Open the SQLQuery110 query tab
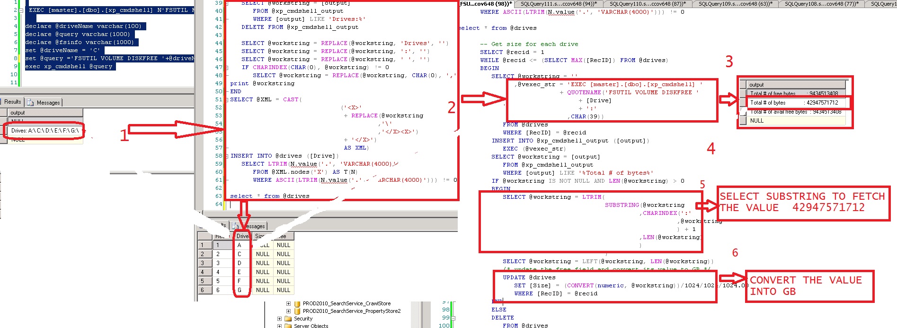This screenshot has height=328, width=897. click(648, 4)
